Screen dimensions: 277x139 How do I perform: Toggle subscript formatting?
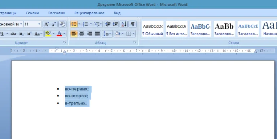coord(21,34)
